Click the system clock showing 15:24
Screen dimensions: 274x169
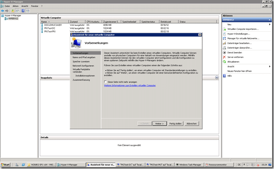click(264, 165)
